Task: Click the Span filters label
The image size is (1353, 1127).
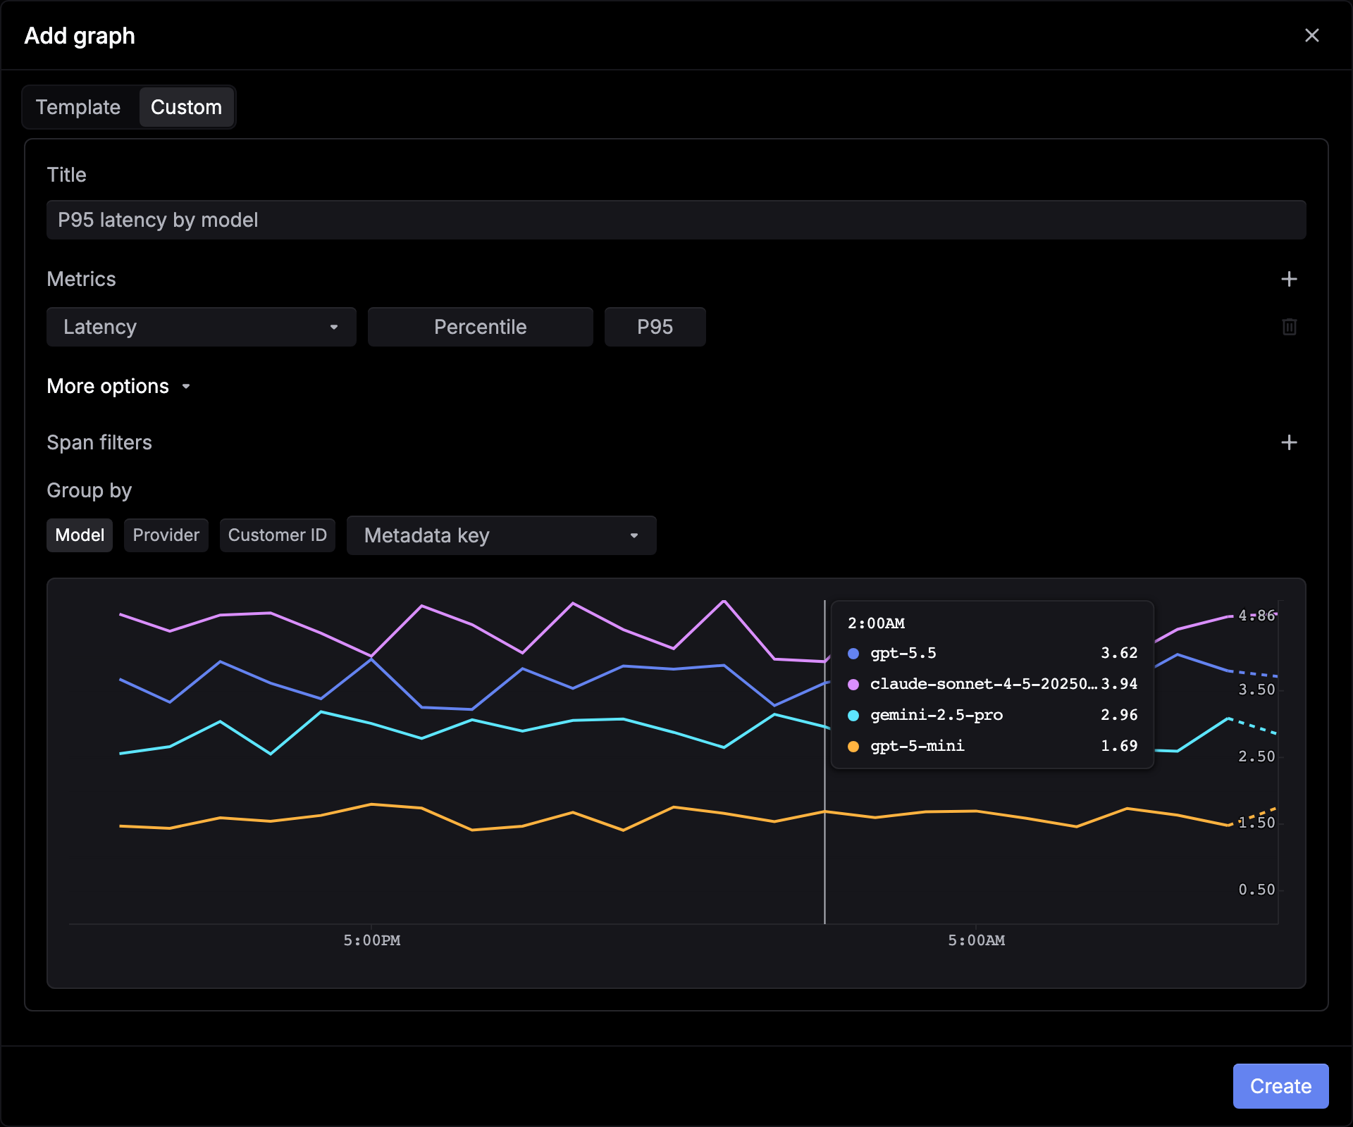Action: (x=99, y=442)
